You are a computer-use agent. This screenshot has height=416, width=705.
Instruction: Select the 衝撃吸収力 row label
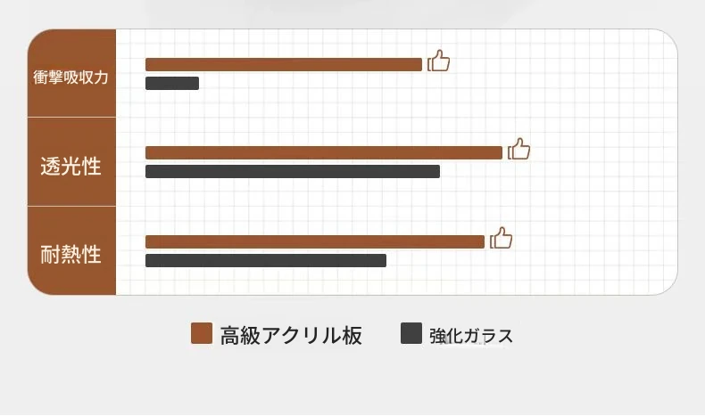[71, 77]
